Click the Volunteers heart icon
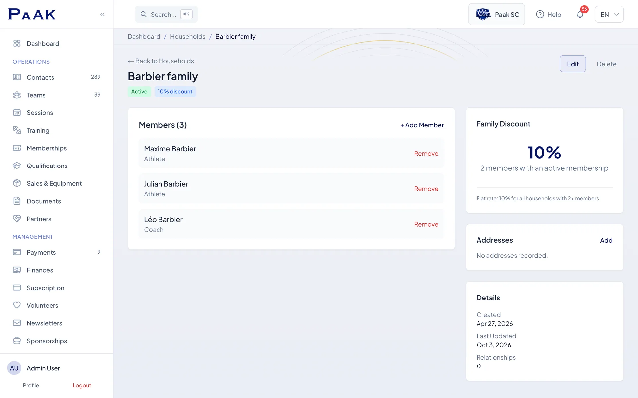This screenshot has height=398, width=638. tap(17, 305)
